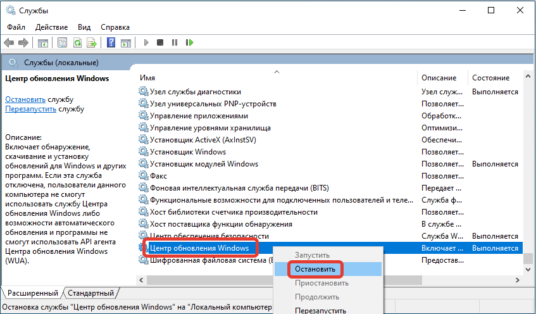Select the Факс service row

click(158, 176)
